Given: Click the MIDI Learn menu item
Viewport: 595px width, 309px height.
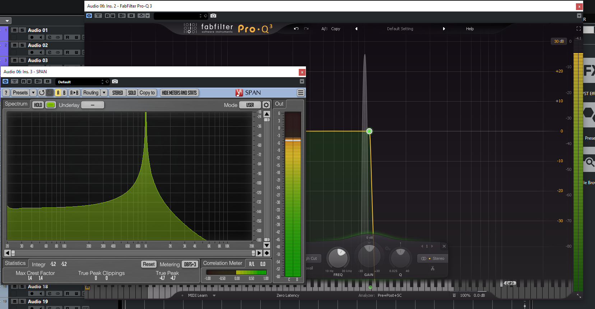Looking at the screenshot, I should (197, 295).
